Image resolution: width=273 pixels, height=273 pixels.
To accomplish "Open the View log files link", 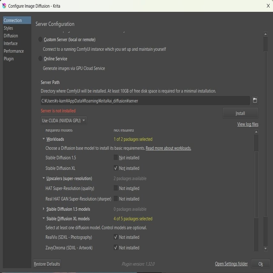I will (248, 124).
